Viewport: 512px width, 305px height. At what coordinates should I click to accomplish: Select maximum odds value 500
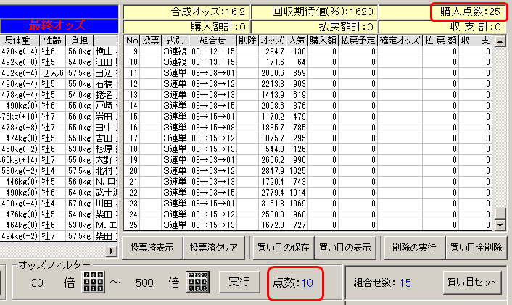point(144,283)
